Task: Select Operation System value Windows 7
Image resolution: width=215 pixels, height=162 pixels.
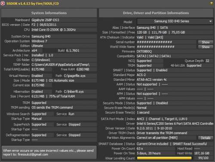Action: [39, 41]
